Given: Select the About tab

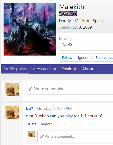Looking at the screenshot, I should 88,69.
